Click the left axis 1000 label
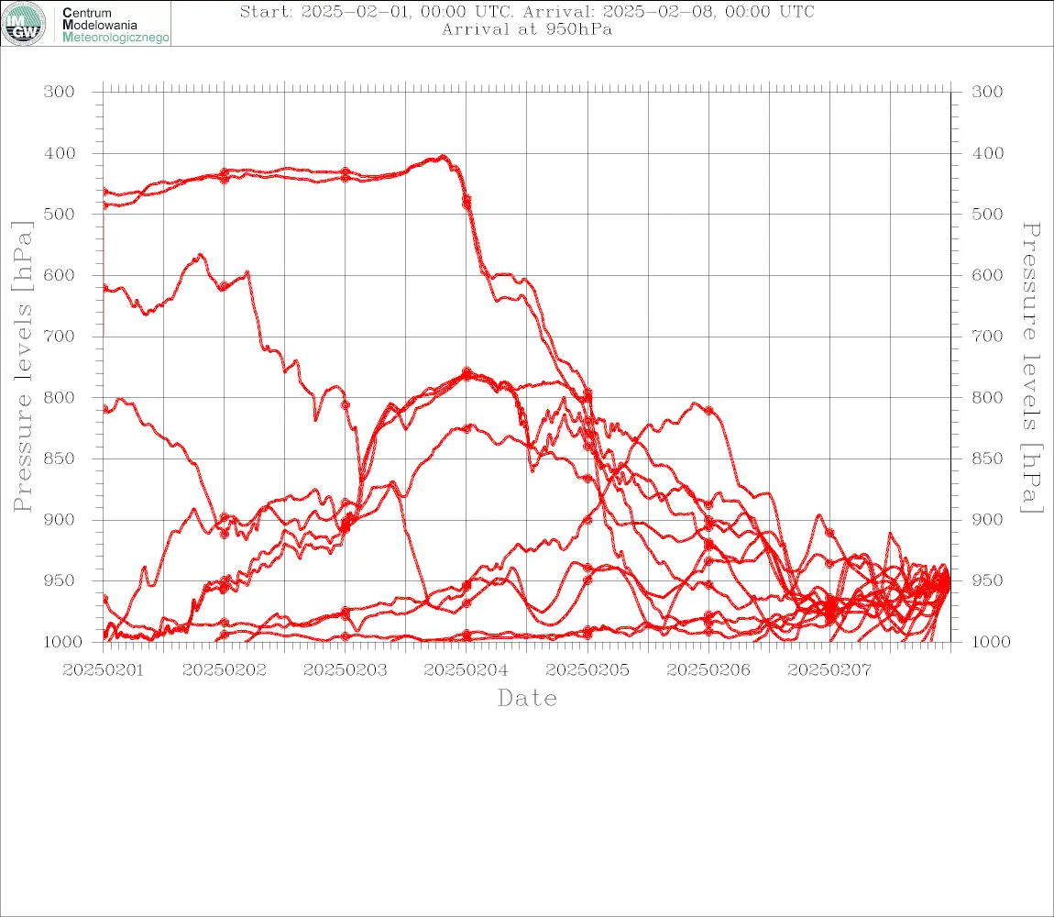Viewport: 1054px width, 917px height. pyautogui.click(x=63, y=642)
